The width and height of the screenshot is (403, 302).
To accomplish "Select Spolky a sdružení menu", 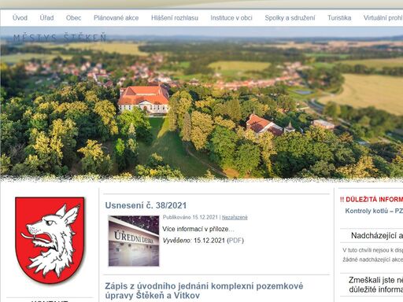I will pyautogui.click(x=290, y=18).
